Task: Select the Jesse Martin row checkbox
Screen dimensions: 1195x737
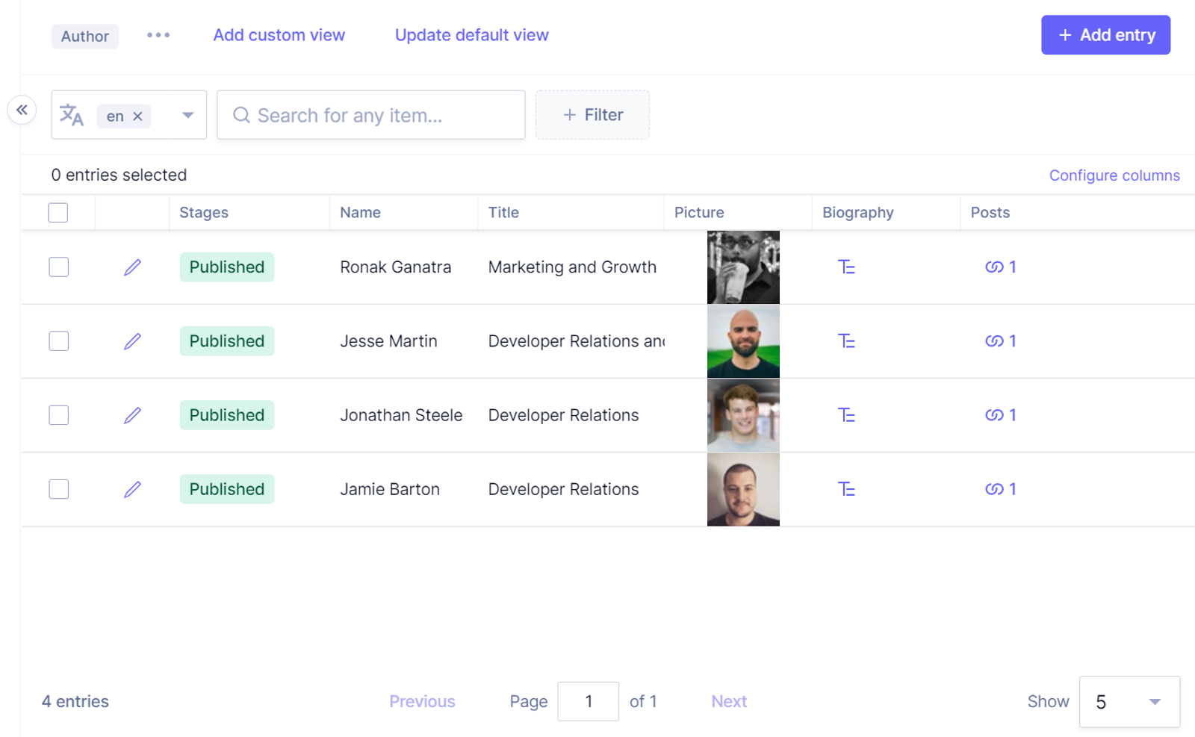Action: click(58, 341)
